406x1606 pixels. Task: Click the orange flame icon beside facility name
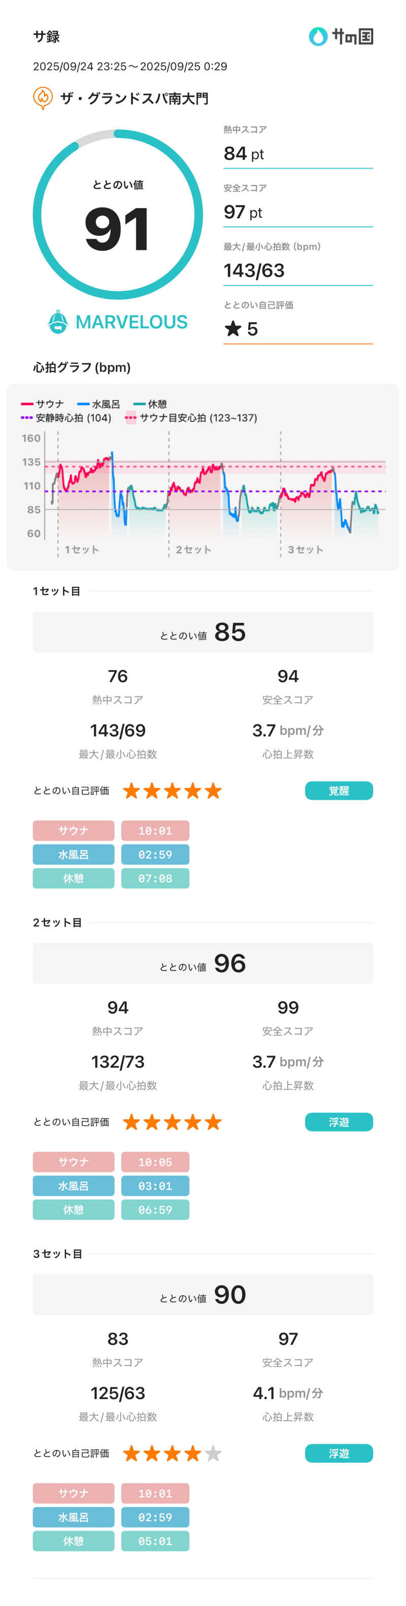43,98
